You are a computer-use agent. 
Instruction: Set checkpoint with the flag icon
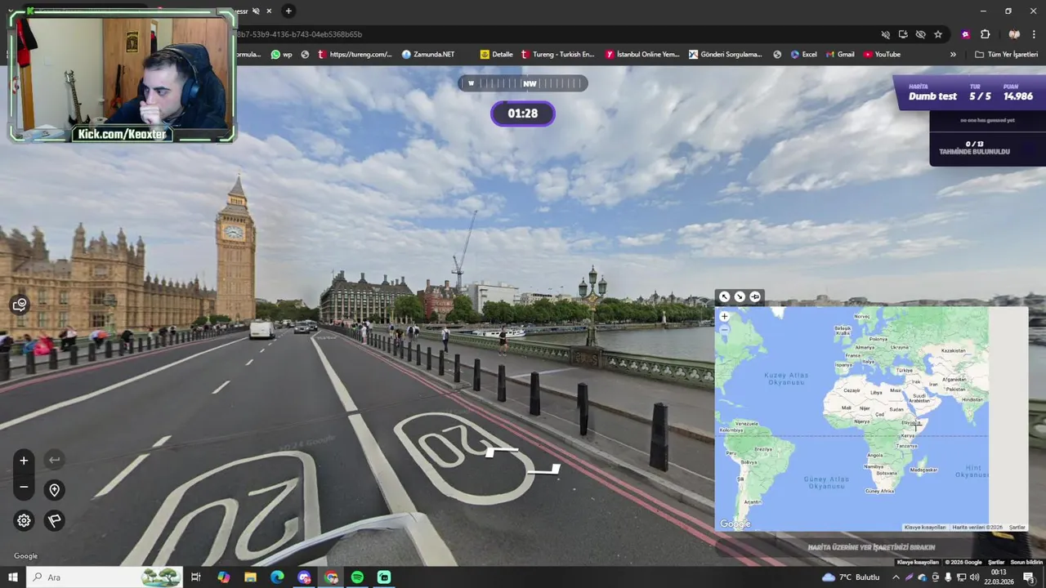pyautogui.click(x=55, y=520)
